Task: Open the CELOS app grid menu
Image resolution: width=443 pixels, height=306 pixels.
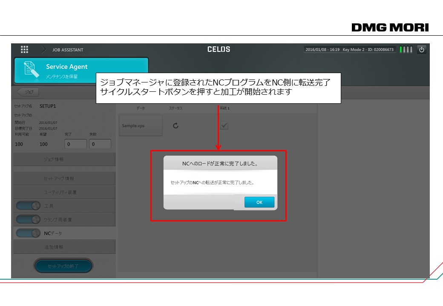Action: 24,50
